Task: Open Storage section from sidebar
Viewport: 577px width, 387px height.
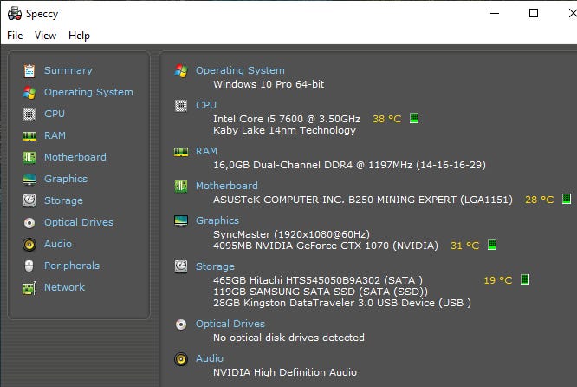Action: click(x=63, y=200)
